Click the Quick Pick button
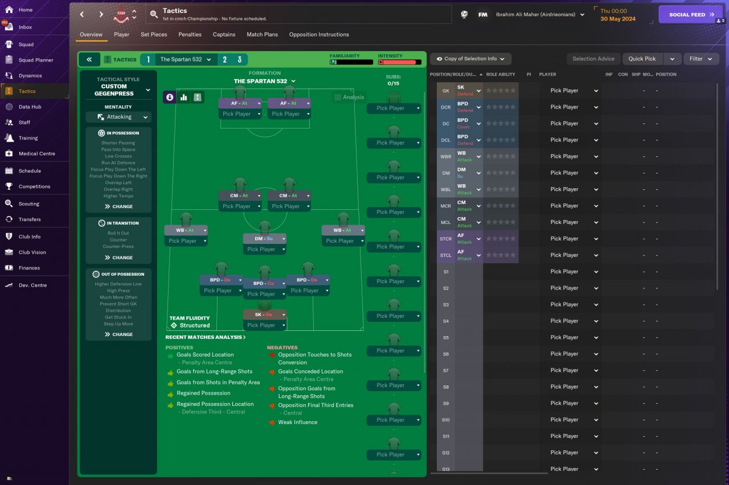Image resolution: width=729 pixels, height=485 pixels. click(644, 59)
